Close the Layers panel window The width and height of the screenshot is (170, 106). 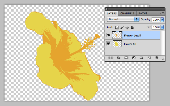point(106,9)
